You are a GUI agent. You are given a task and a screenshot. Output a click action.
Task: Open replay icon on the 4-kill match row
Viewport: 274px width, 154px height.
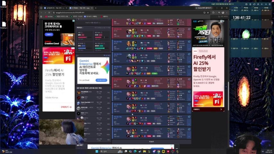[x=189, y=54]
